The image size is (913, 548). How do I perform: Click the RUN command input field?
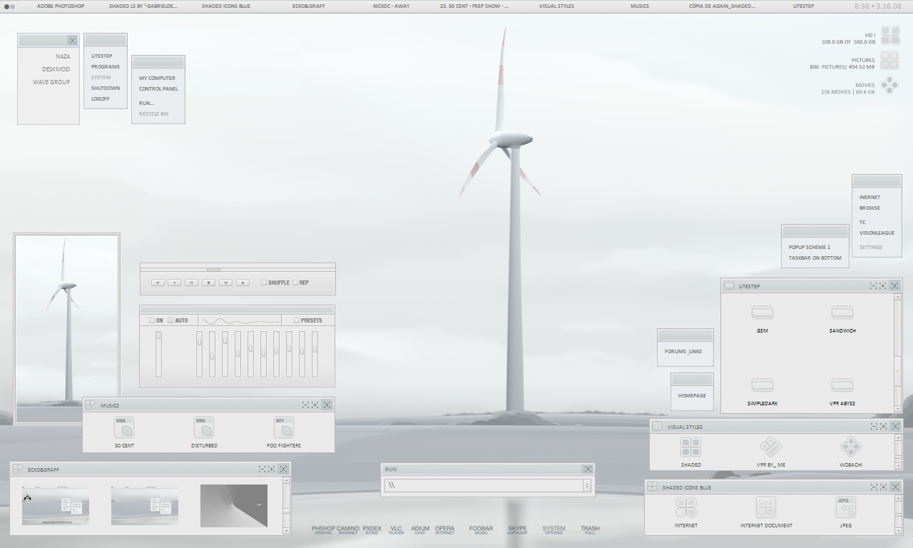pyautogui.click(x=483, y=485)
